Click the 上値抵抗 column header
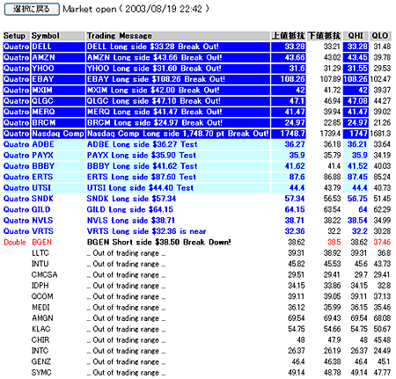Screen dimensions: 396x379 [288, 36]
